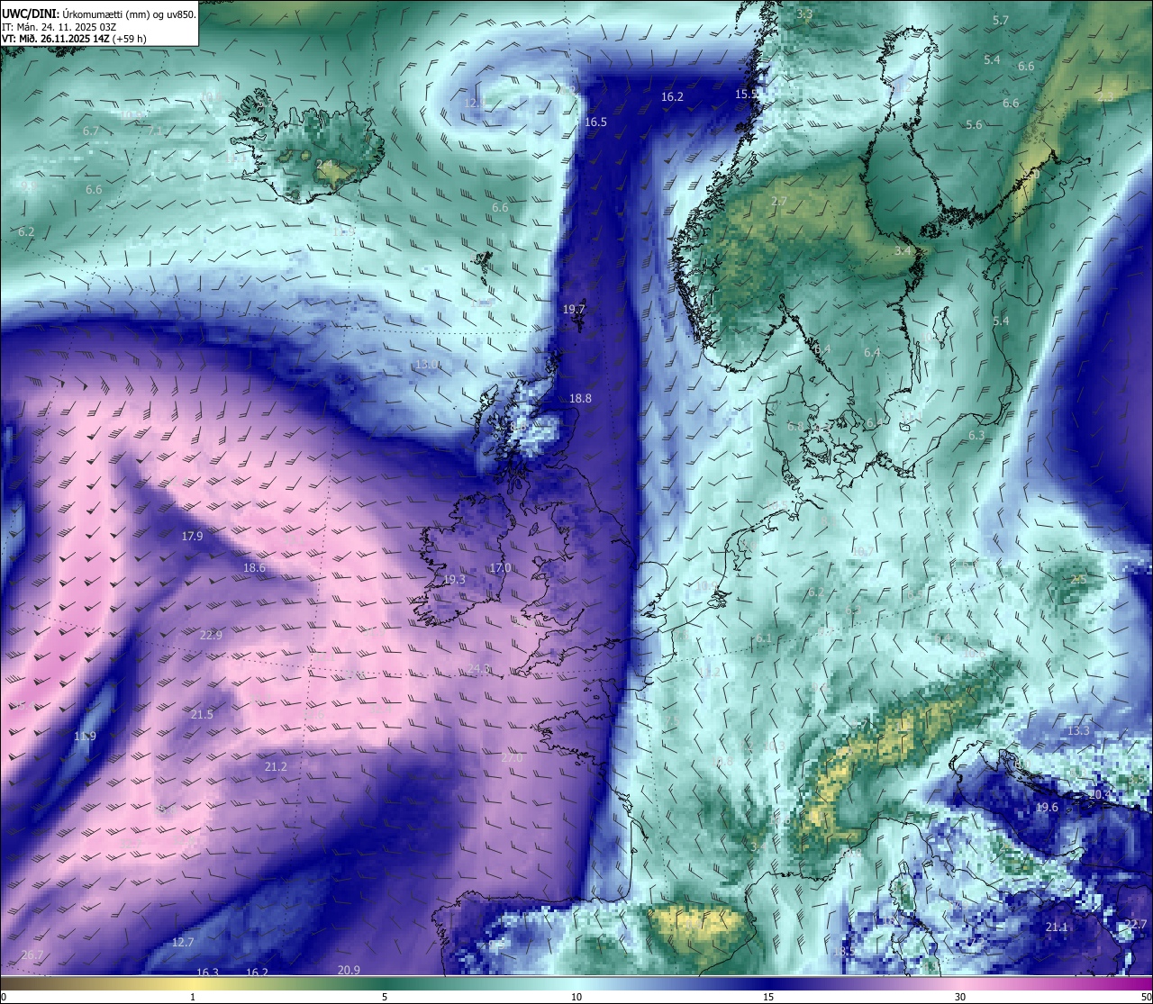Click the map value label 18.8
Screen dimensions: 1153x1004
(580, 399)
